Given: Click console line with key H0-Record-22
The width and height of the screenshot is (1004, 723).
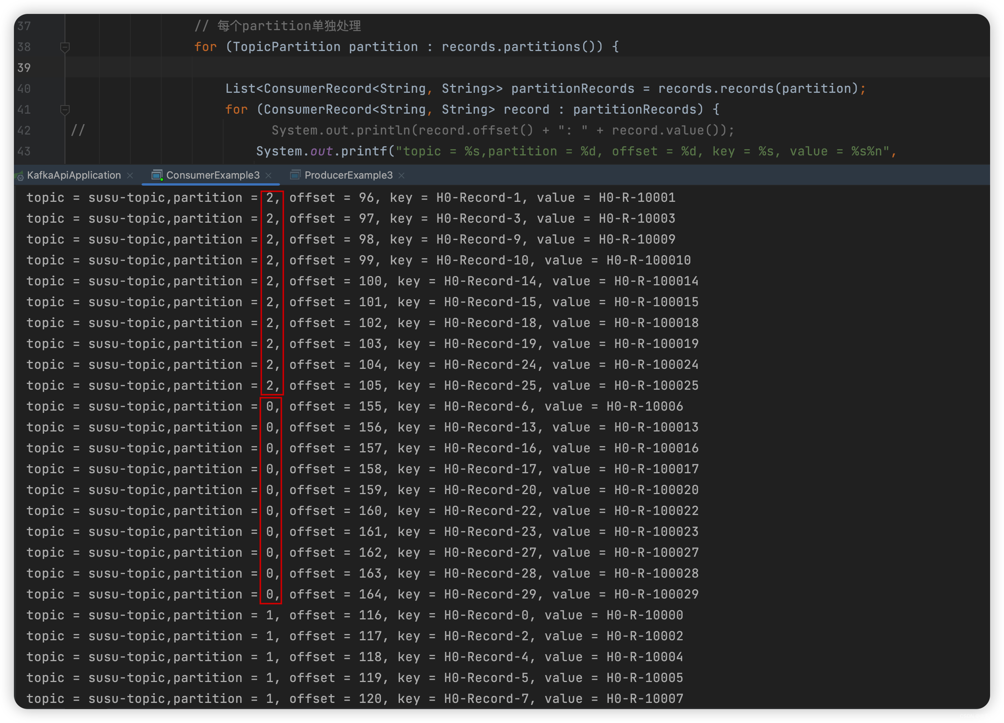Looking at the screenshot, I should [362, 511].
